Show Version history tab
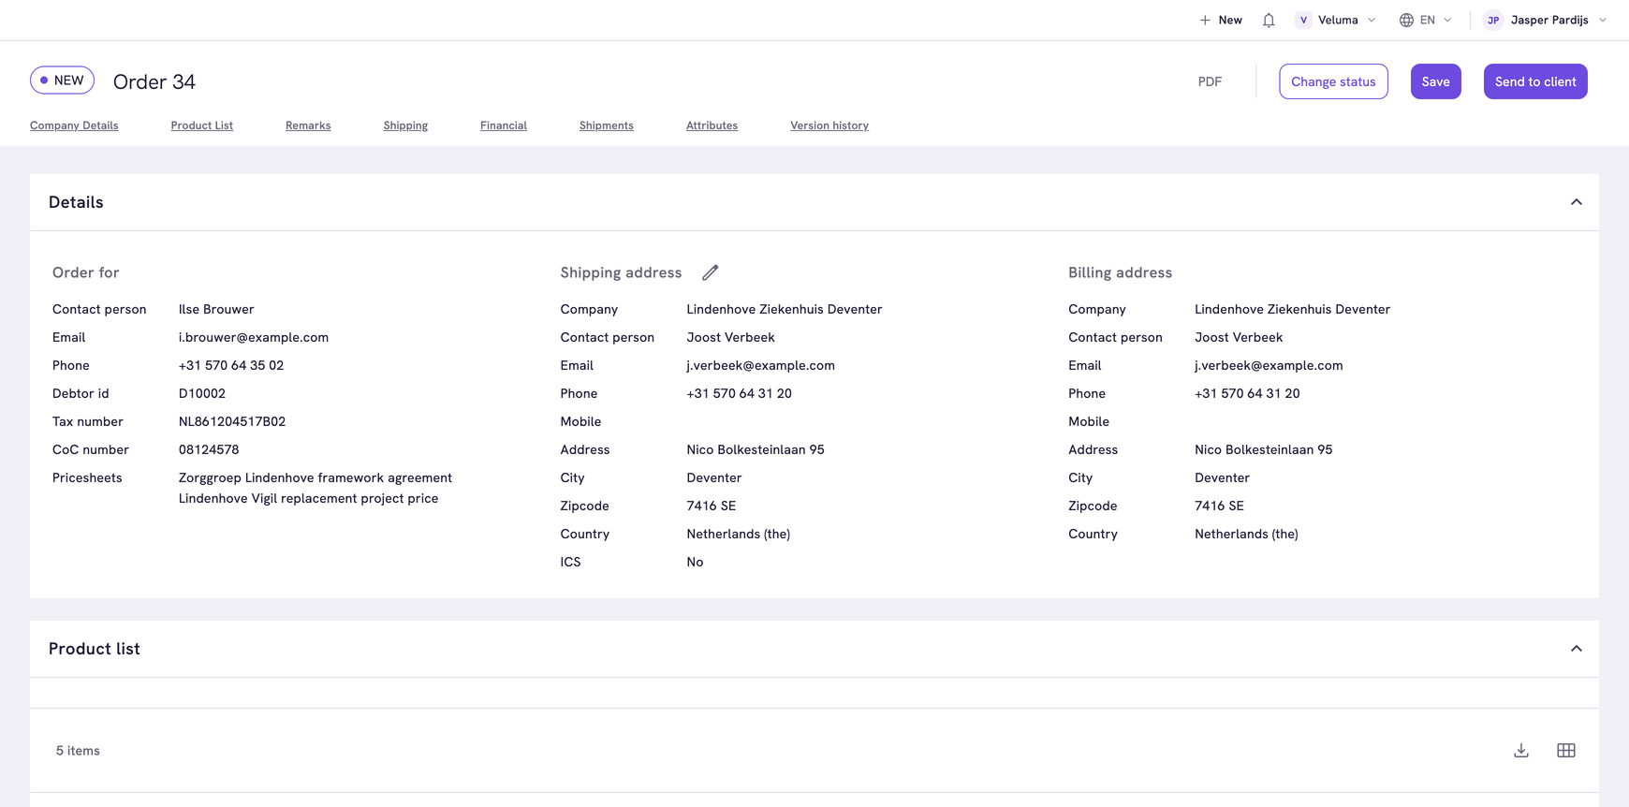 tap(829, 125)
